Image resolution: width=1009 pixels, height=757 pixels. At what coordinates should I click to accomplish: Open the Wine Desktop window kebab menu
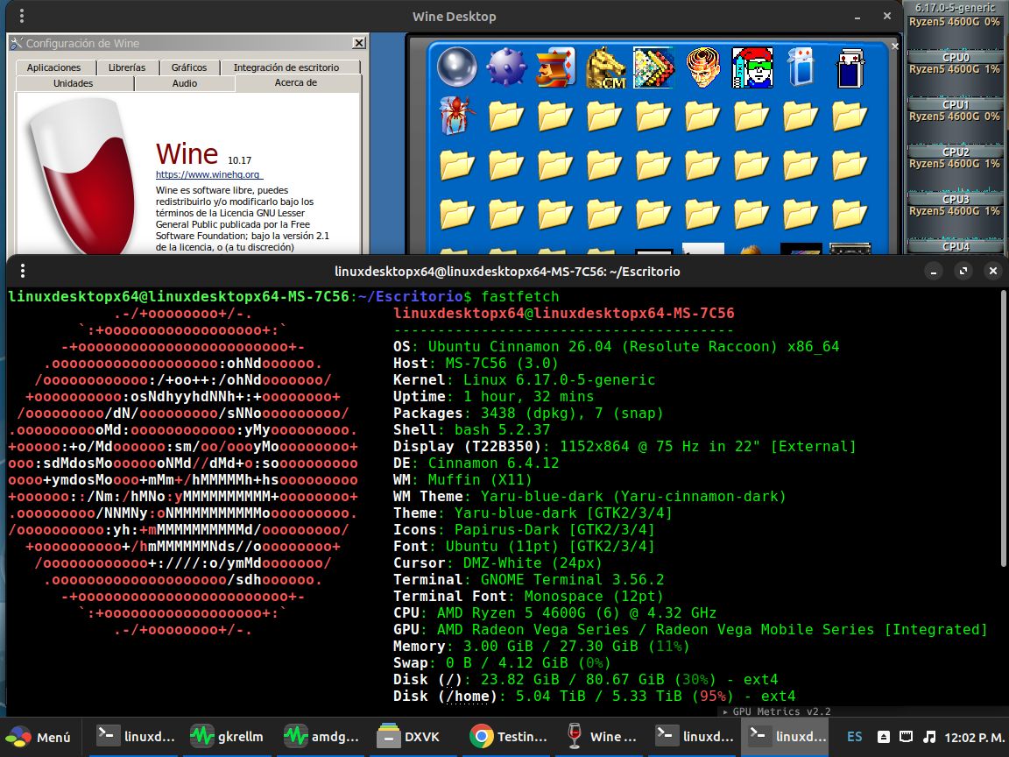22,17
